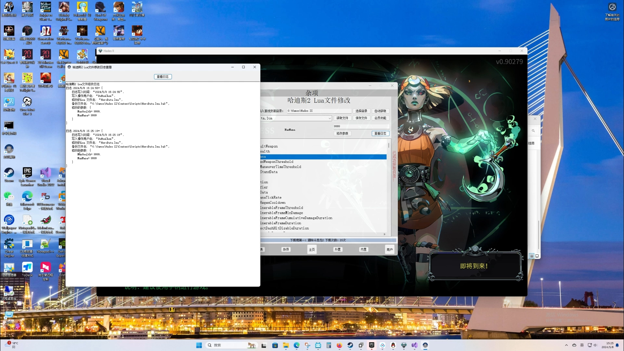Open the Orcs Must Die! 3 desktop icon
This screenshot has width=624, height=351.
(x=27, y=106)
